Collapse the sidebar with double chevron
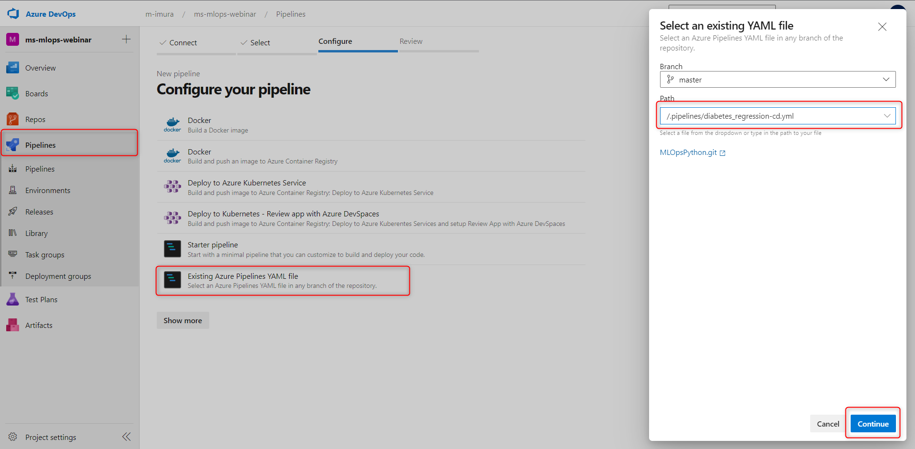The width and height of the screenshot is (915, 449). point(126,437)
